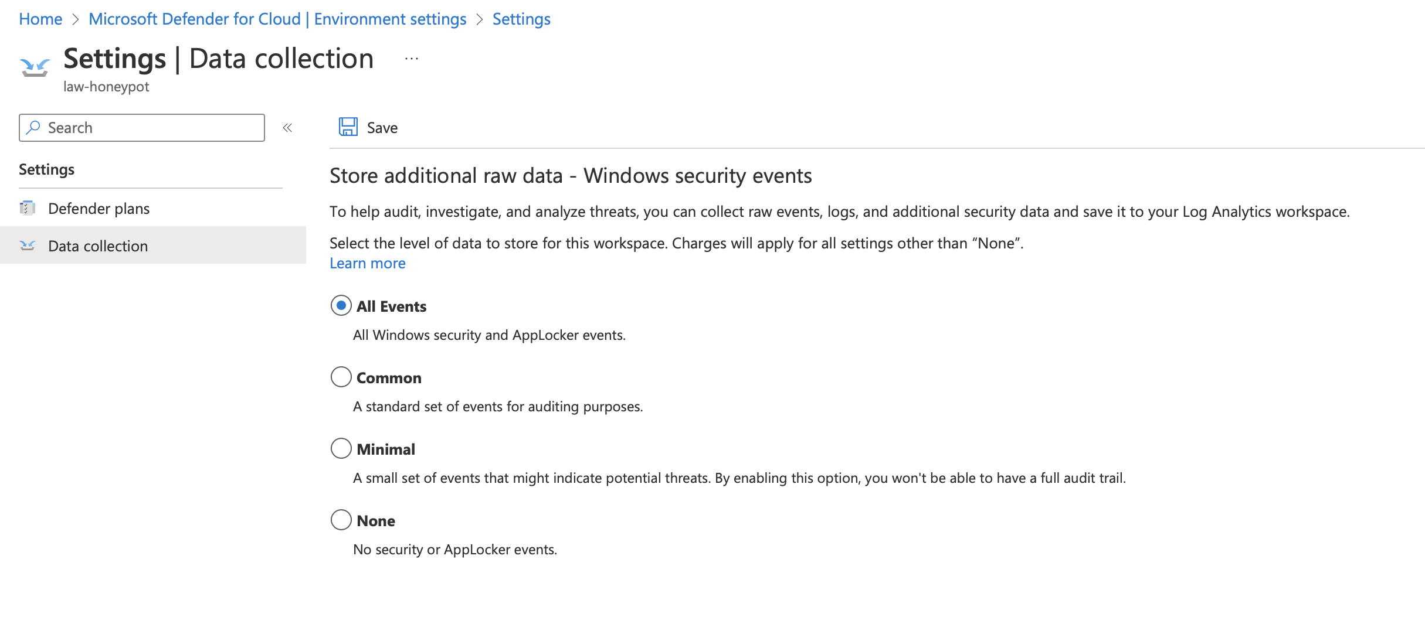Collapse the sidebar with double chevron
This screenshot has height=634, width=1425.
287,128
